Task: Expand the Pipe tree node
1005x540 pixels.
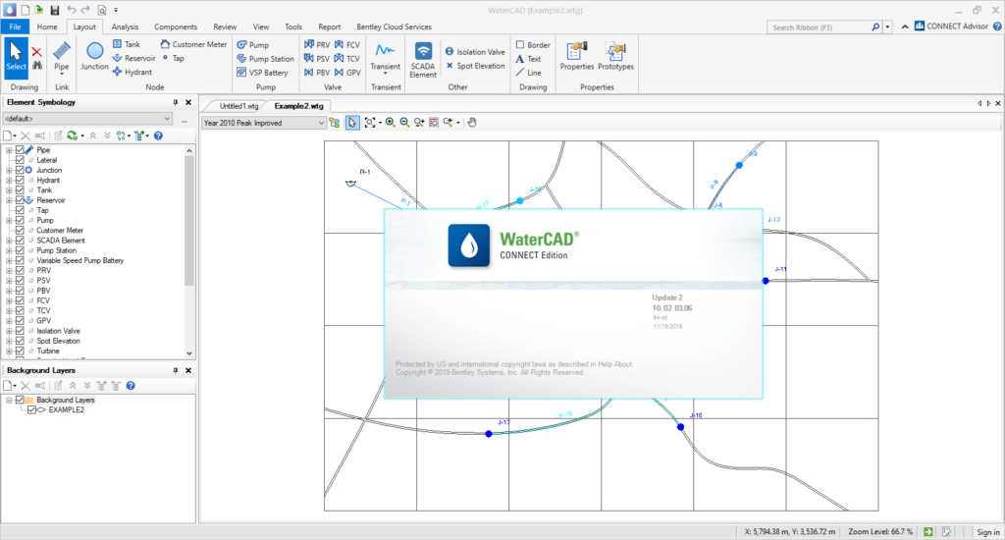Action: pyautogui.click(x=9, y=150)
